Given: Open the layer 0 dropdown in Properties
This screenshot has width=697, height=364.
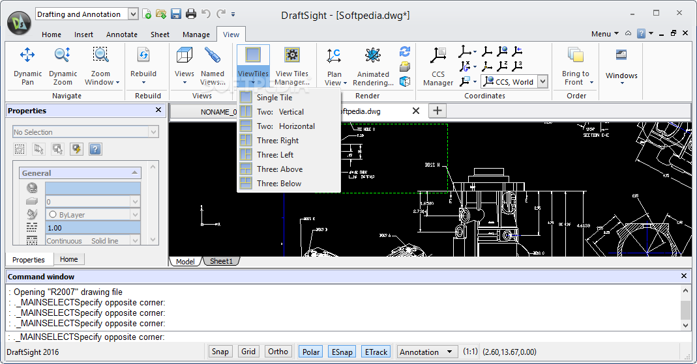Looking at the screenshot, I should (136, 201).
